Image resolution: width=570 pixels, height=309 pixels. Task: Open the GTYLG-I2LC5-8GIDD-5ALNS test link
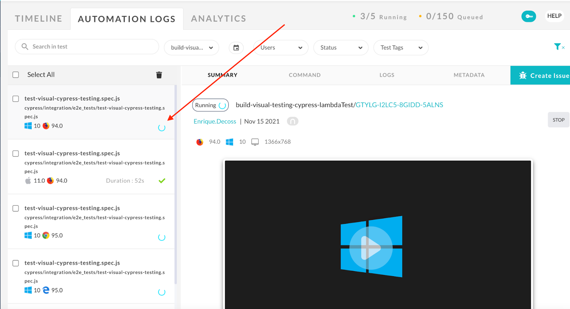coord(399,105)
